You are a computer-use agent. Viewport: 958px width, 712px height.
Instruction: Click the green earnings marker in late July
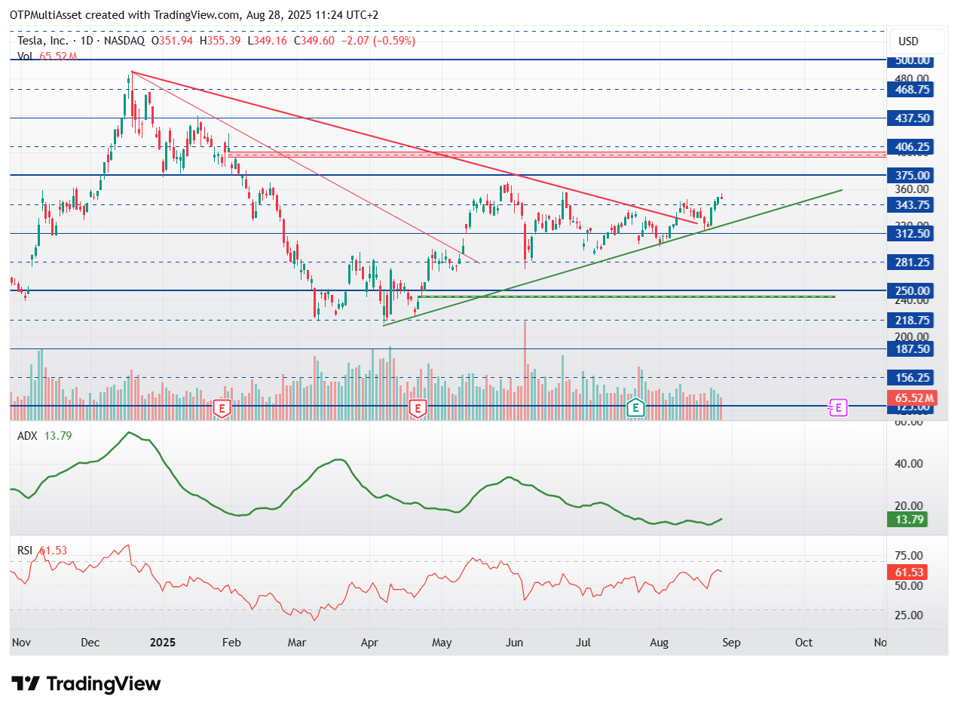click(636, 408)
